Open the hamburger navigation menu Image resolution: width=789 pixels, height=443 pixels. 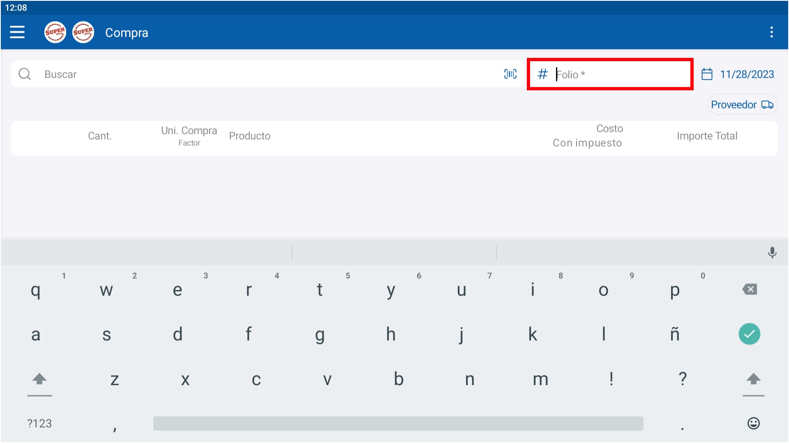[17, 32]
